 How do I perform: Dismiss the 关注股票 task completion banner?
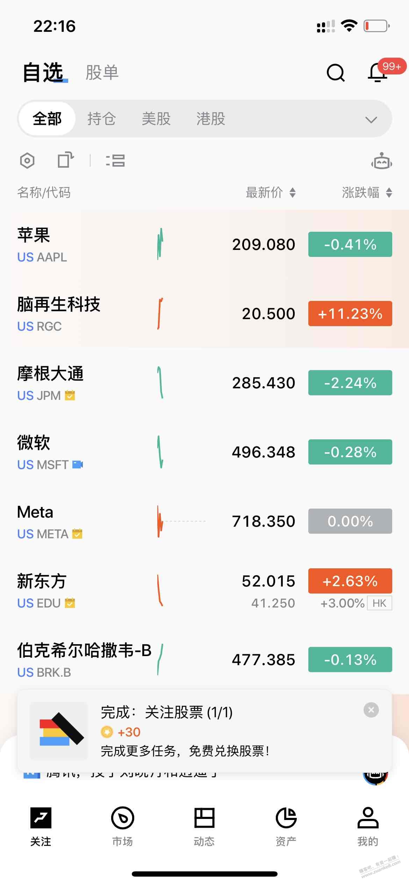coord(371,710)
